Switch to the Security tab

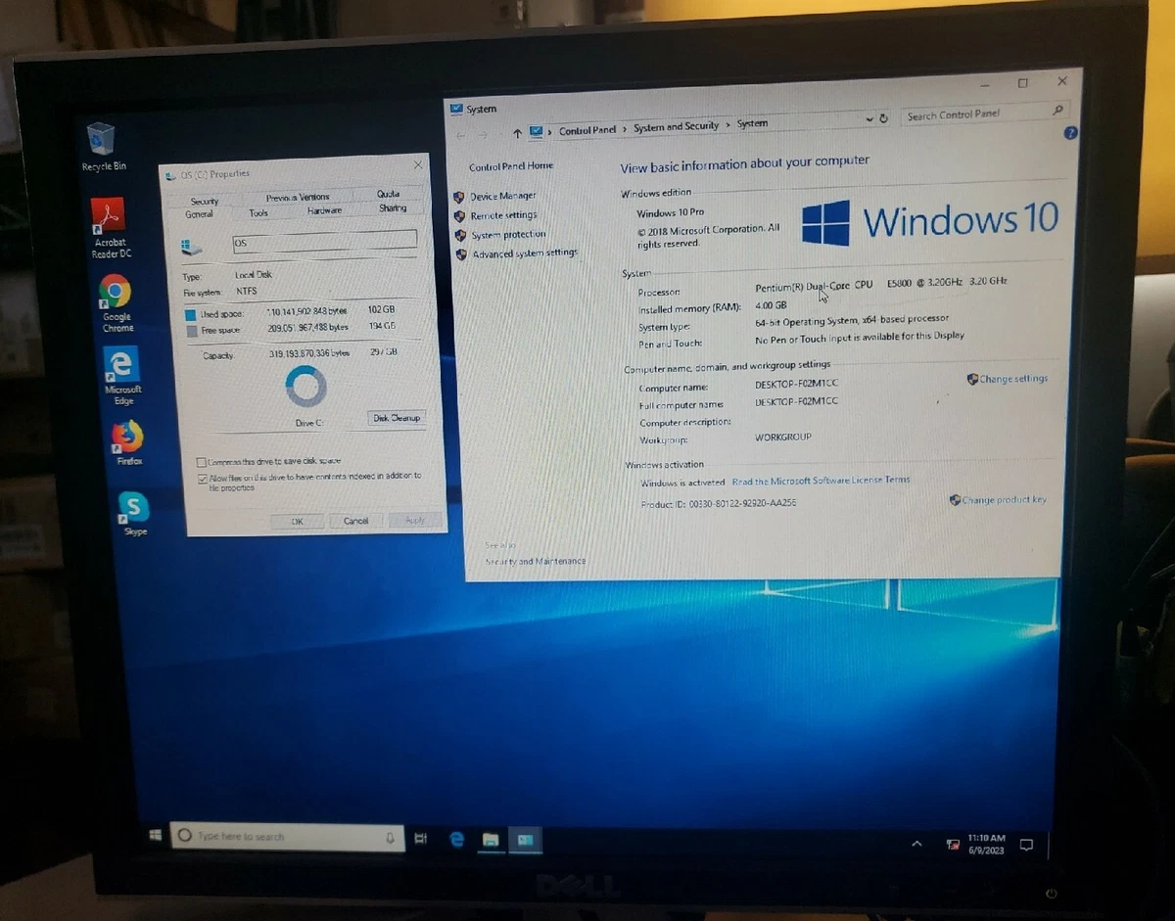(x=205, y=201)
